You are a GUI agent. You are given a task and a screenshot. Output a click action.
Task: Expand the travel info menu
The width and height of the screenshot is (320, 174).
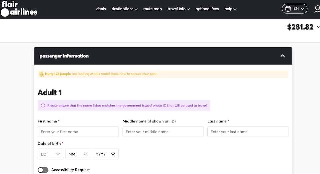(179, 9)
